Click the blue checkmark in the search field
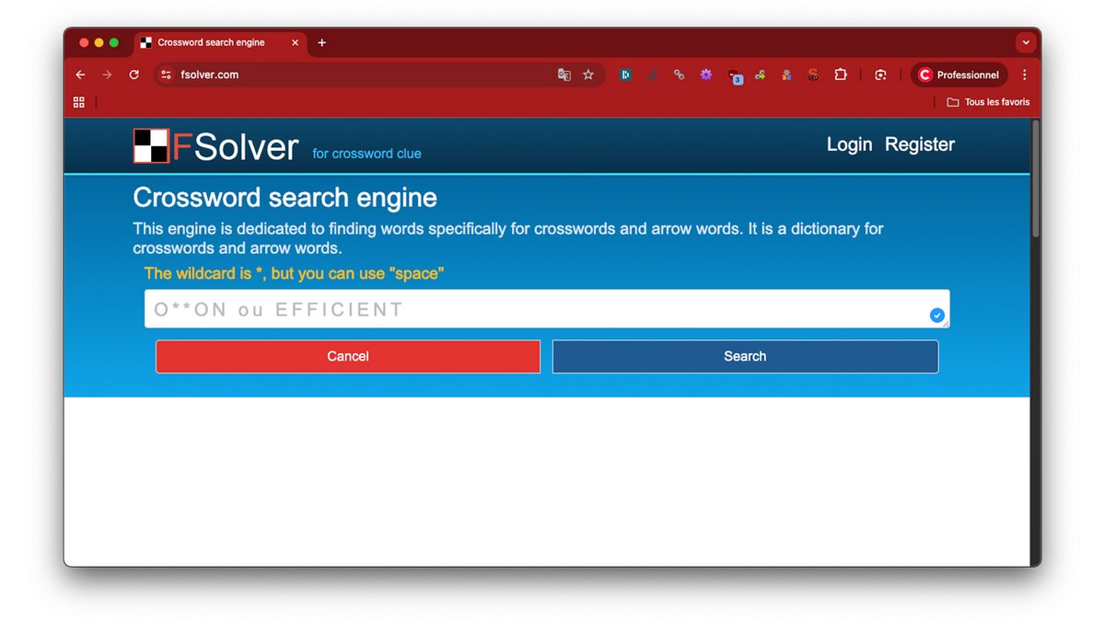 click(937, 315)
